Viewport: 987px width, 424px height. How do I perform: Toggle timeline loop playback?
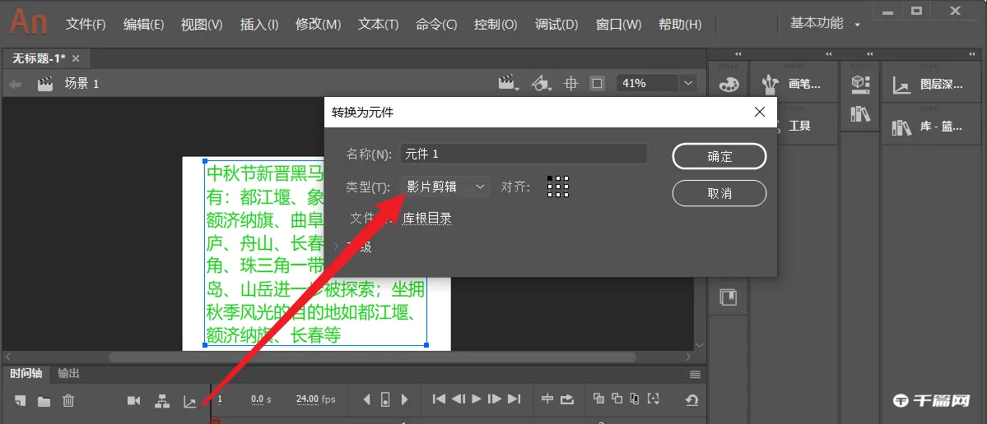pos(567,399)
